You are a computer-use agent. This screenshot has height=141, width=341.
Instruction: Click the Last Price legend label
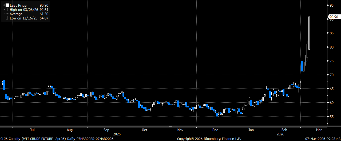(x=18, y=5)
